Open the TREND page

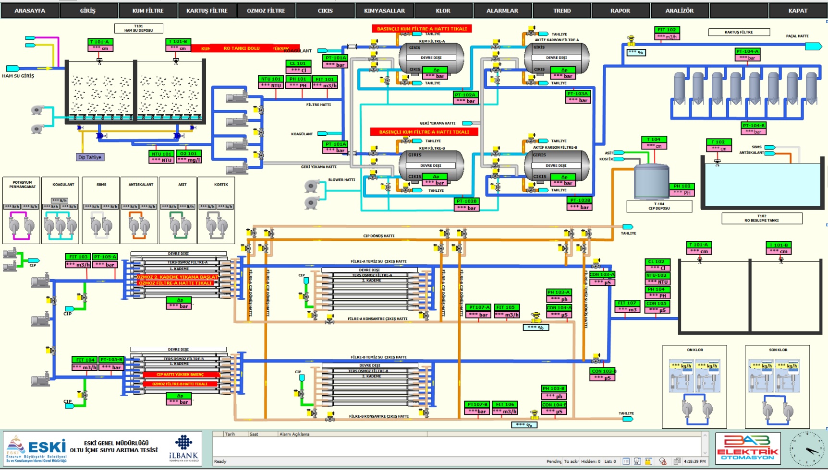coord(561,11)
